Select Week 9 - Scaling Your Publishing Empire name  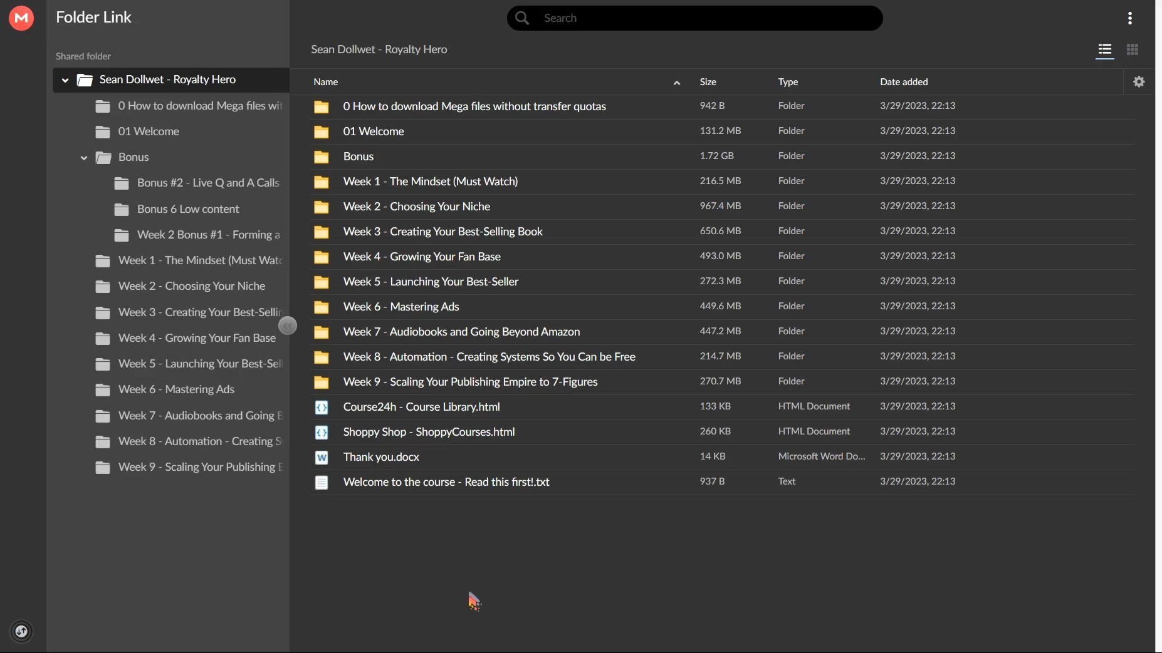pyautogui.click(x=471, y=382)
